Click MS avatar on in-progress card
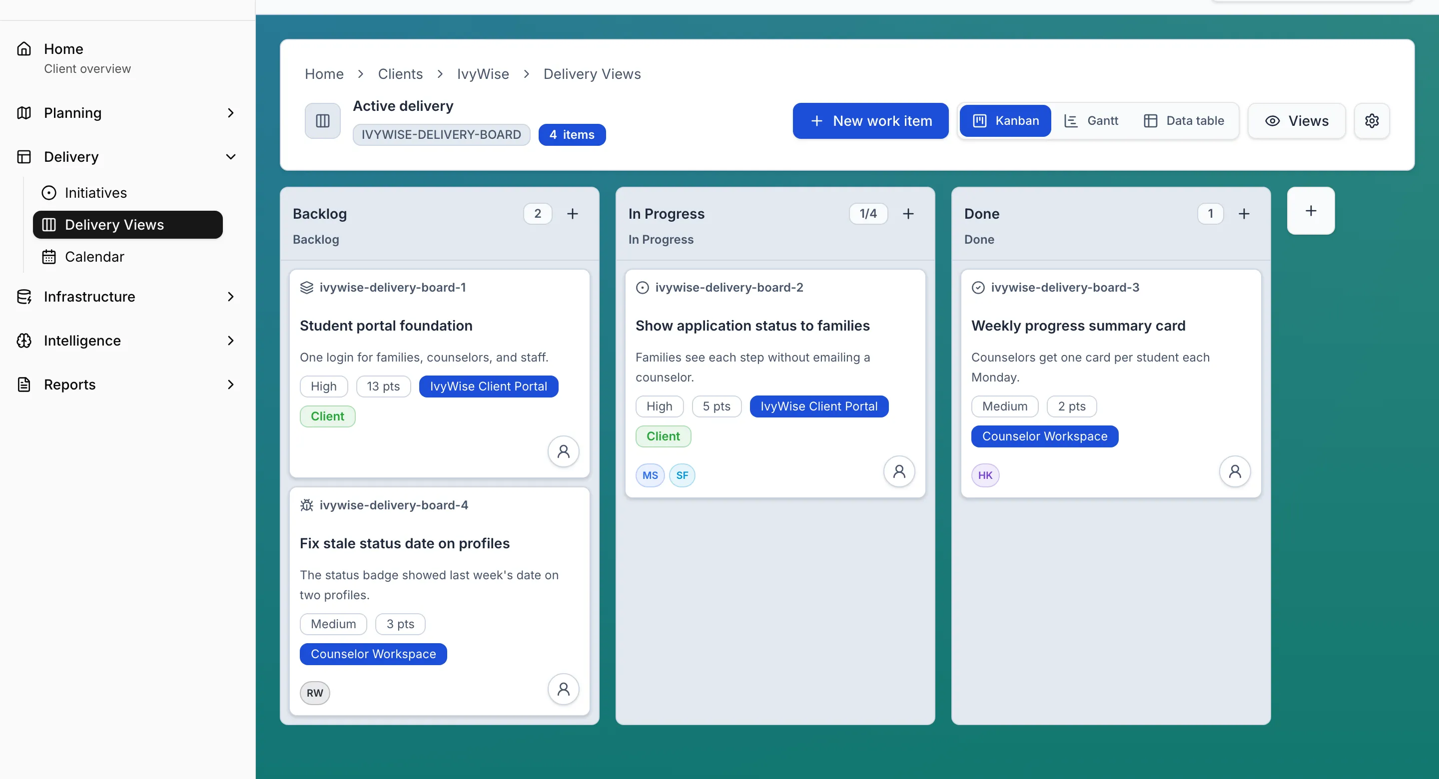This screenshot has width=1439, height=779. tap(650, 475)
